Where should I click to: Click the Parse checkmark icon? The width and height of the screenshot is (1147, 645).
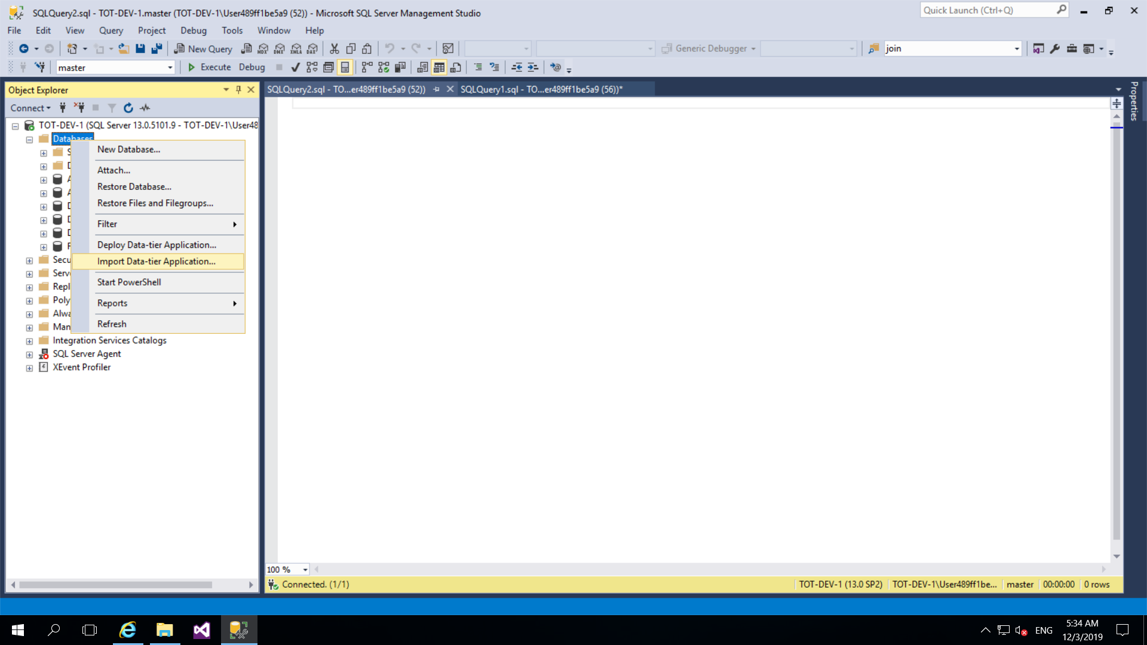[295, 67]
